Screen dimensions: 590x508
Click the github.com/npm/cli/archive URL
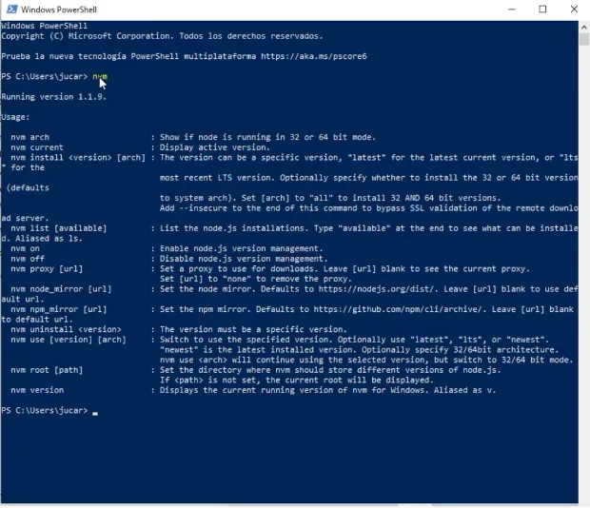point(398,309)
